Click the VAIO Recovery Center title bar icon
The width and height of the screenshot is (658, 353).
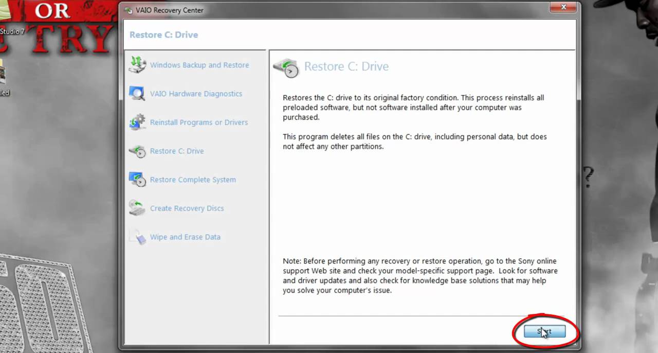(128, 10)
